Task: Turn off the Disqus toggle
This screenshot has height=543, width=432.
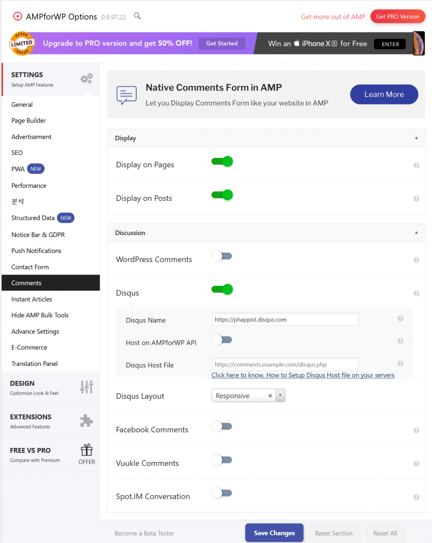Action: 222,290
